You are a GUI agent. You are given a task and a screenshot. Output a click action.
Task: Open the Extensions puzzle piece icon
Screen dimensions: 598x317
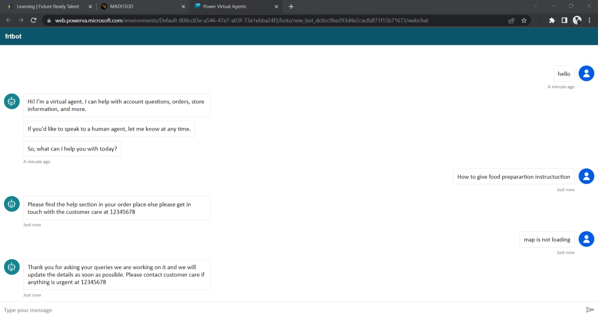552,21
